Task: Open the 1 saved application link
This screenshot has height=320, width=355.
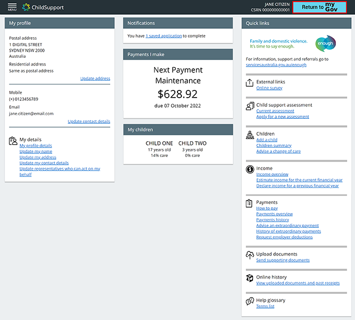Action: click(163, 36)
